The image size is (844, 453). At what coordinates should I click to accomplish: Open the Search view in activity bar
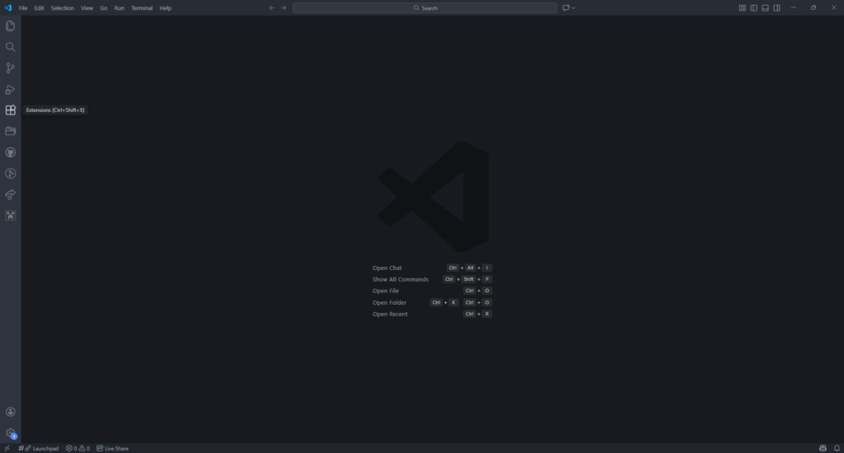click(11, 47)
